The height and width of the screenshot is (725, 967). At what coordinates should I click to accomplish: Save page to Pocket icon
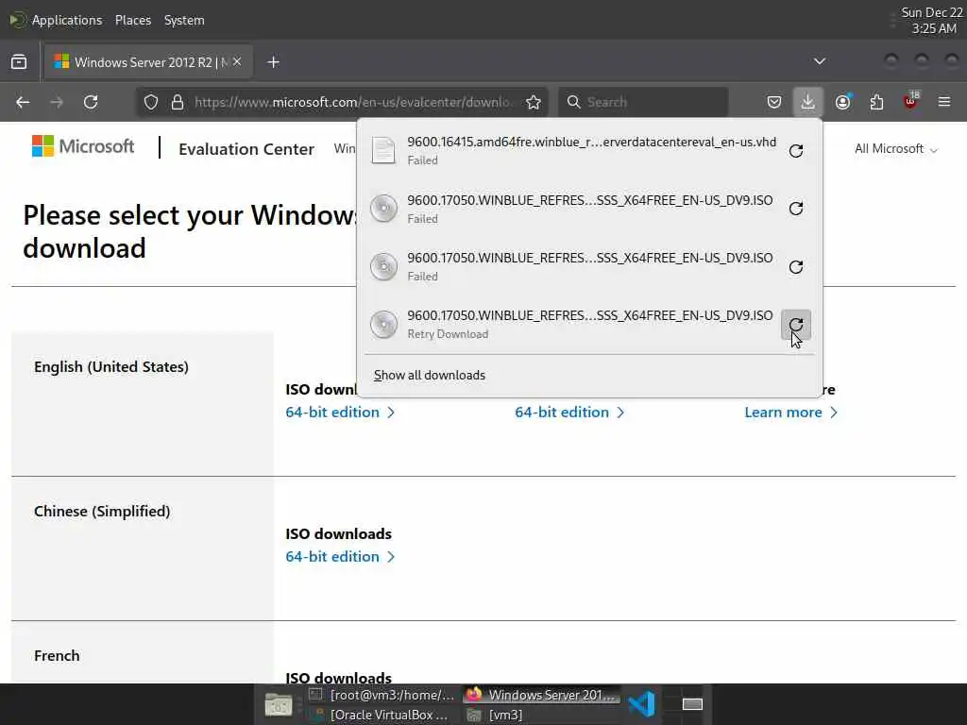tap(774, 102)
